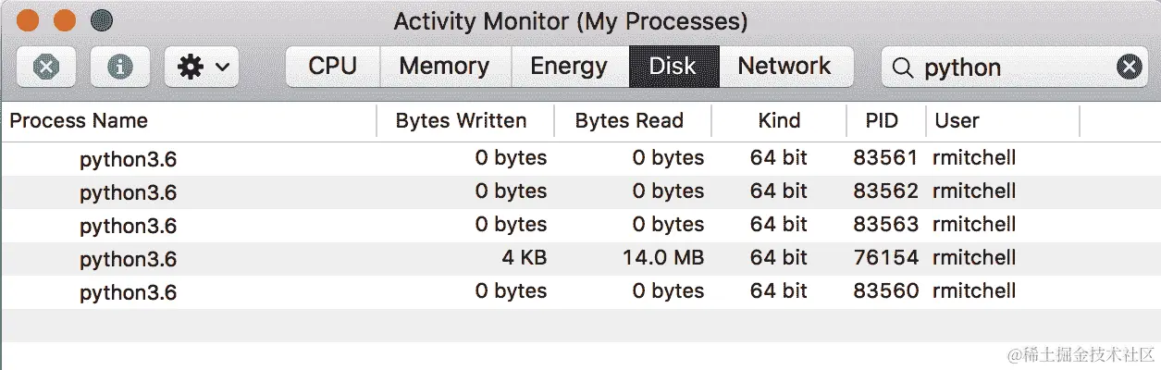Viewport: 1161px width, 370px height.
Task: Switch to the Memory tab
Action: [x=444, y=67]
